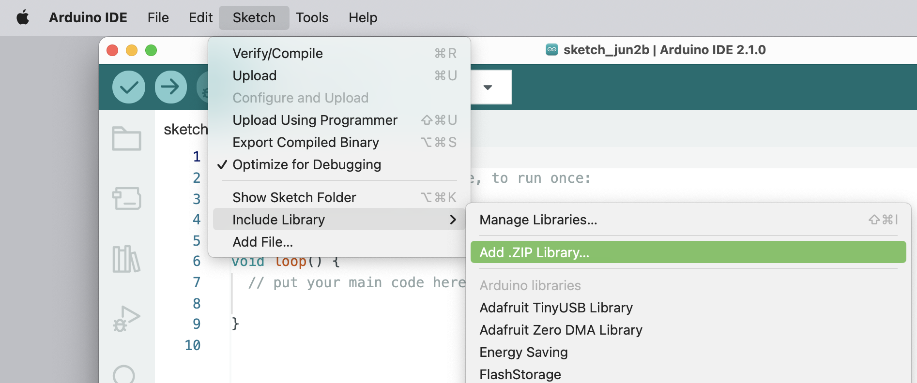
Task: Click the 'to run once:' comment text
Action: click(541, 178)
